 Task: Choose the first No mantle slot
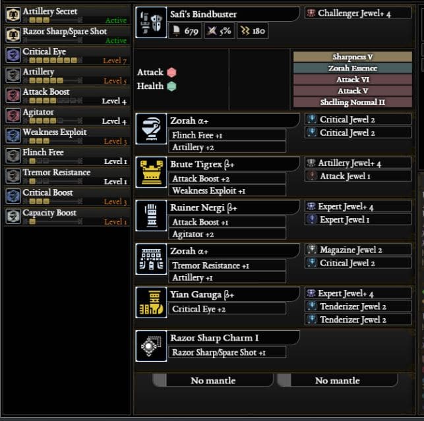point(213,380)
